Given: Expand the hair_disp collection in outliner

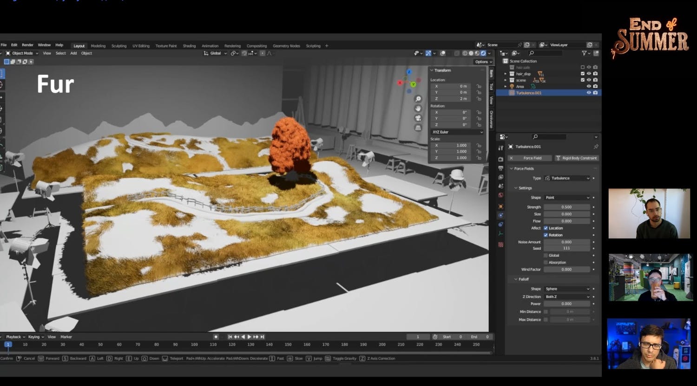Looking at the screenshot, I should click(506, 74).
